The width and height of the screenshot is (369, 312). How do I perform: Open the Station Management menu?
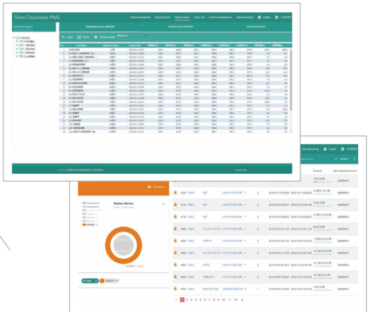click(x=140, y=17)
